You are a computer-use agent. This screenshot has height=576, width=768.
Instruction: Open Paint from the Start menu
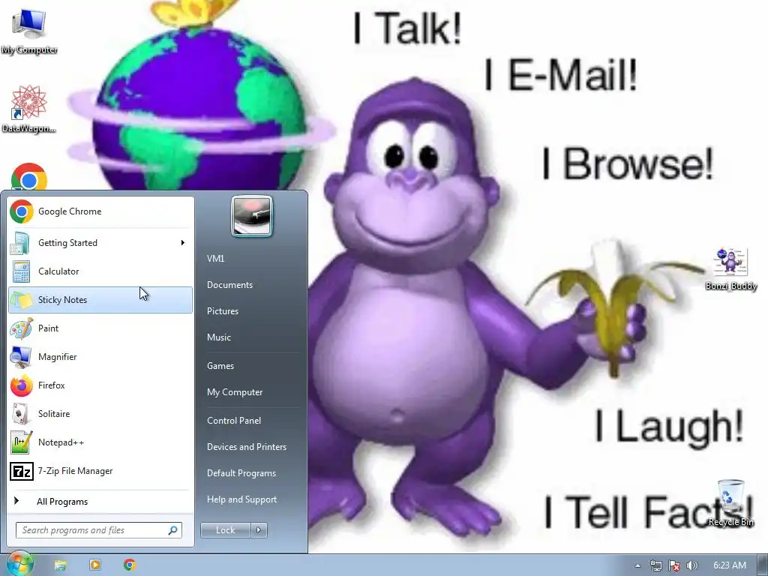click(x=100, y=328)
